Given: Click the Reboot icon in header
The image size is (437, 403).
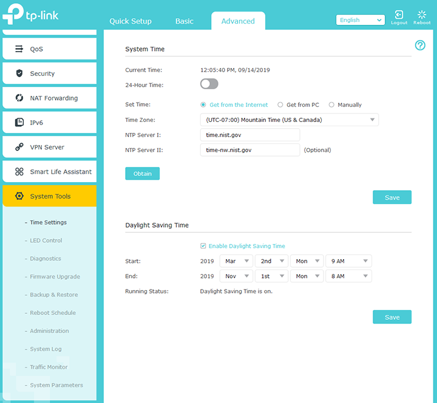Looking at the screenshot, I should pos(422,15).
